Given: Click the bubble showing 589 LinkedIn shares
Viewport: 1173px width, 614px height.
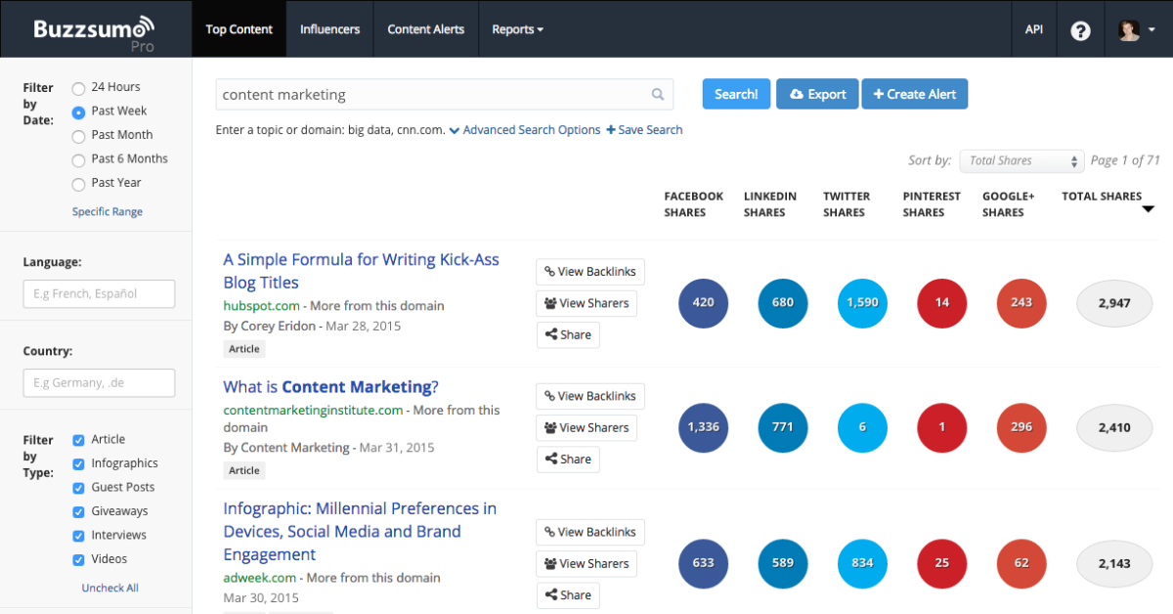Looking at the screenshot, I should point(783,563).
